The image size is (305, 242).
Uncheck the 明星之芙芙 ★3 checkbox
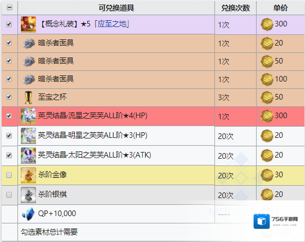point(9,136)
